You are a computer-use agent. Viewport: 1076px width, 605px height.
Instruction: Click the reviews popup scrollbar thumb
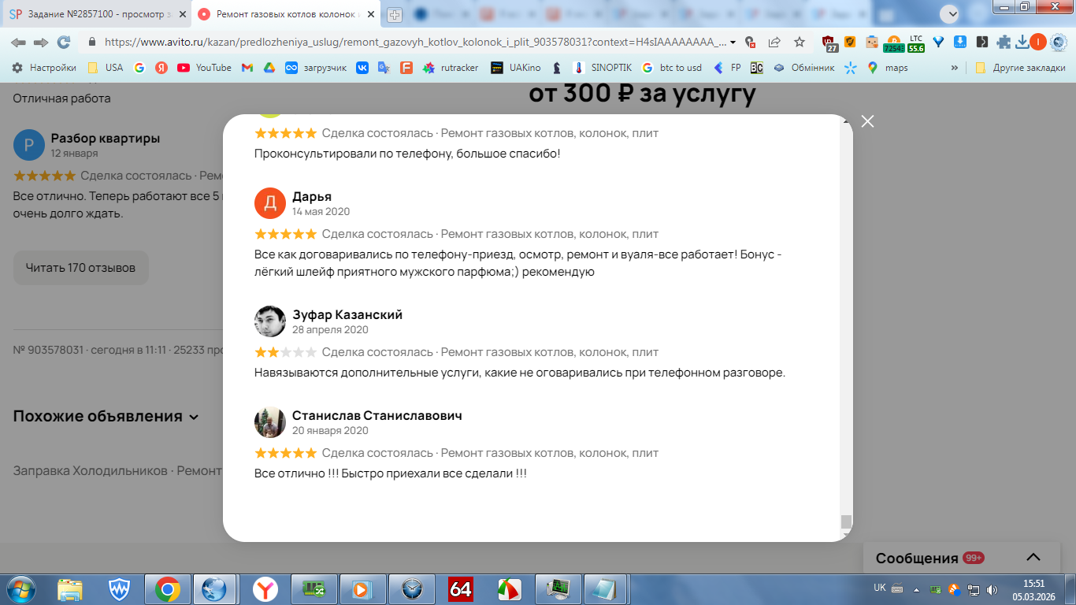point(846,521)
